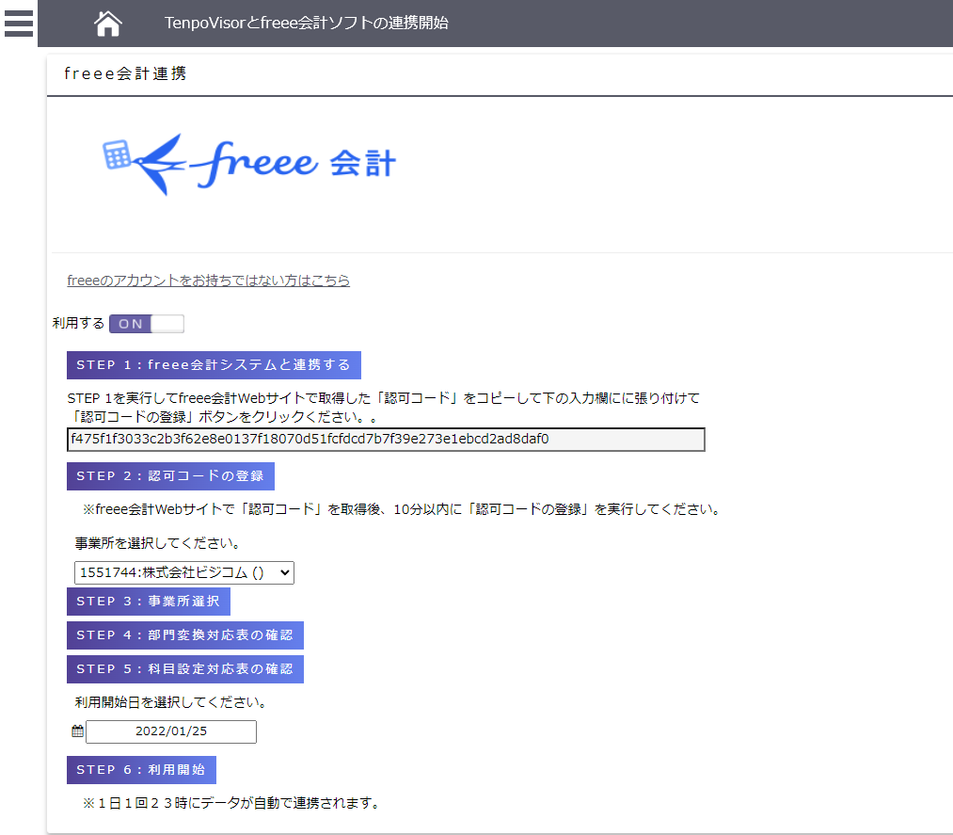
Task: Click the TenpoVisor header title text
Action: [x=306, y=23]
